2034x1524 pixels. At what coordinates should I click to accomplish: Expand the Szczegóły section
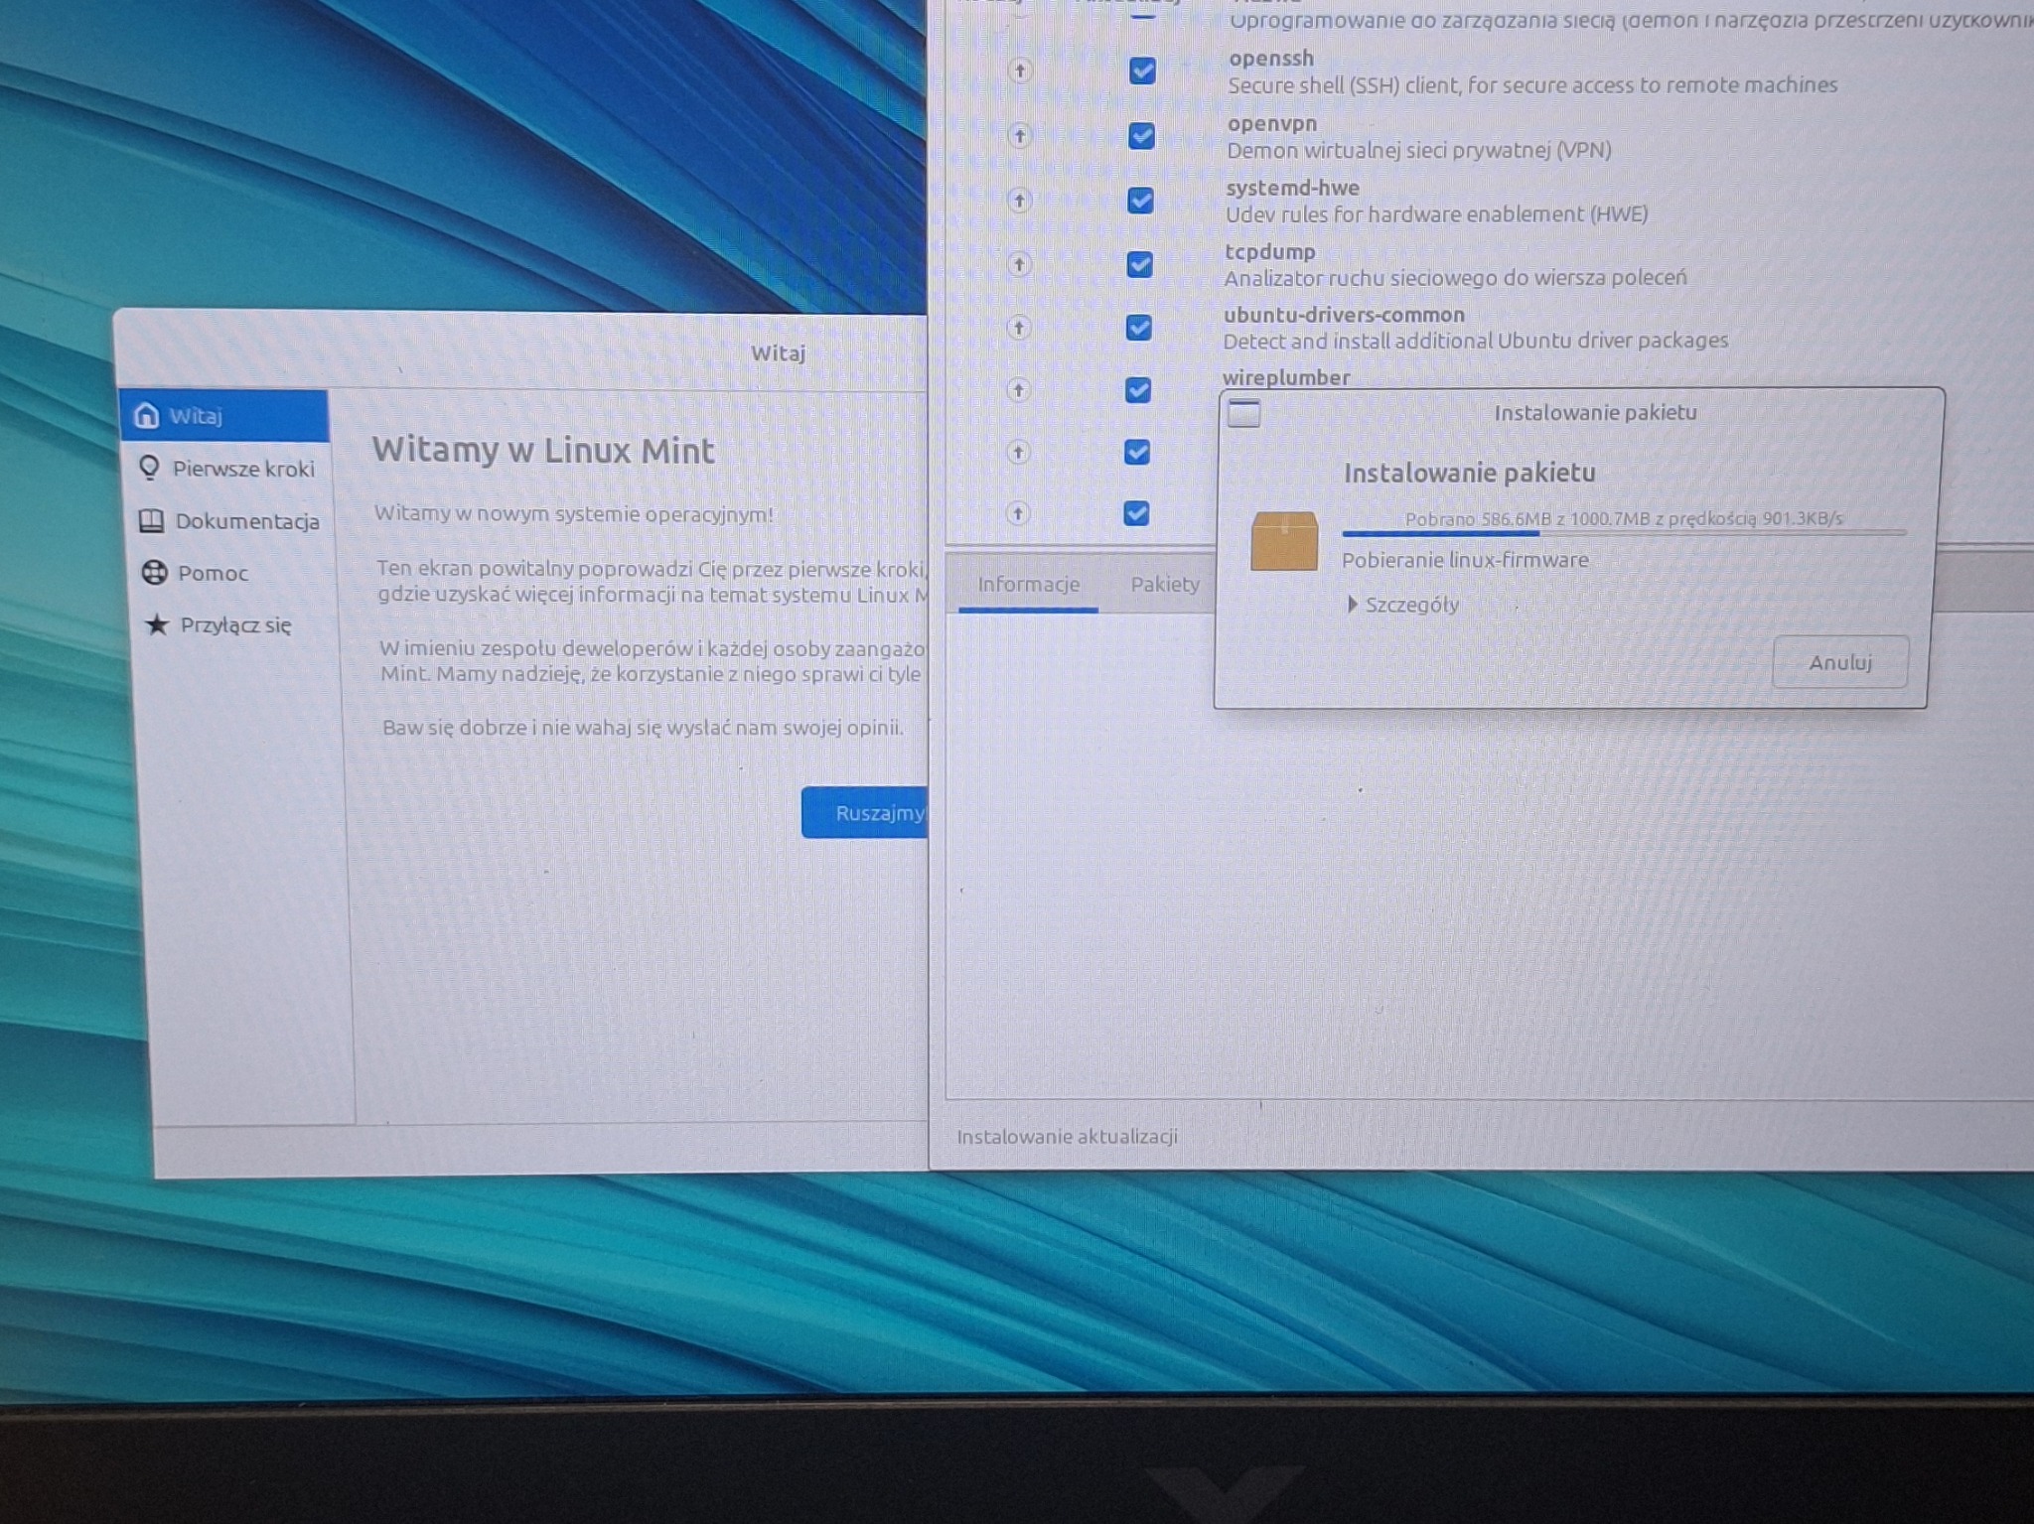pyautogui.click(x=1404, y=605)
